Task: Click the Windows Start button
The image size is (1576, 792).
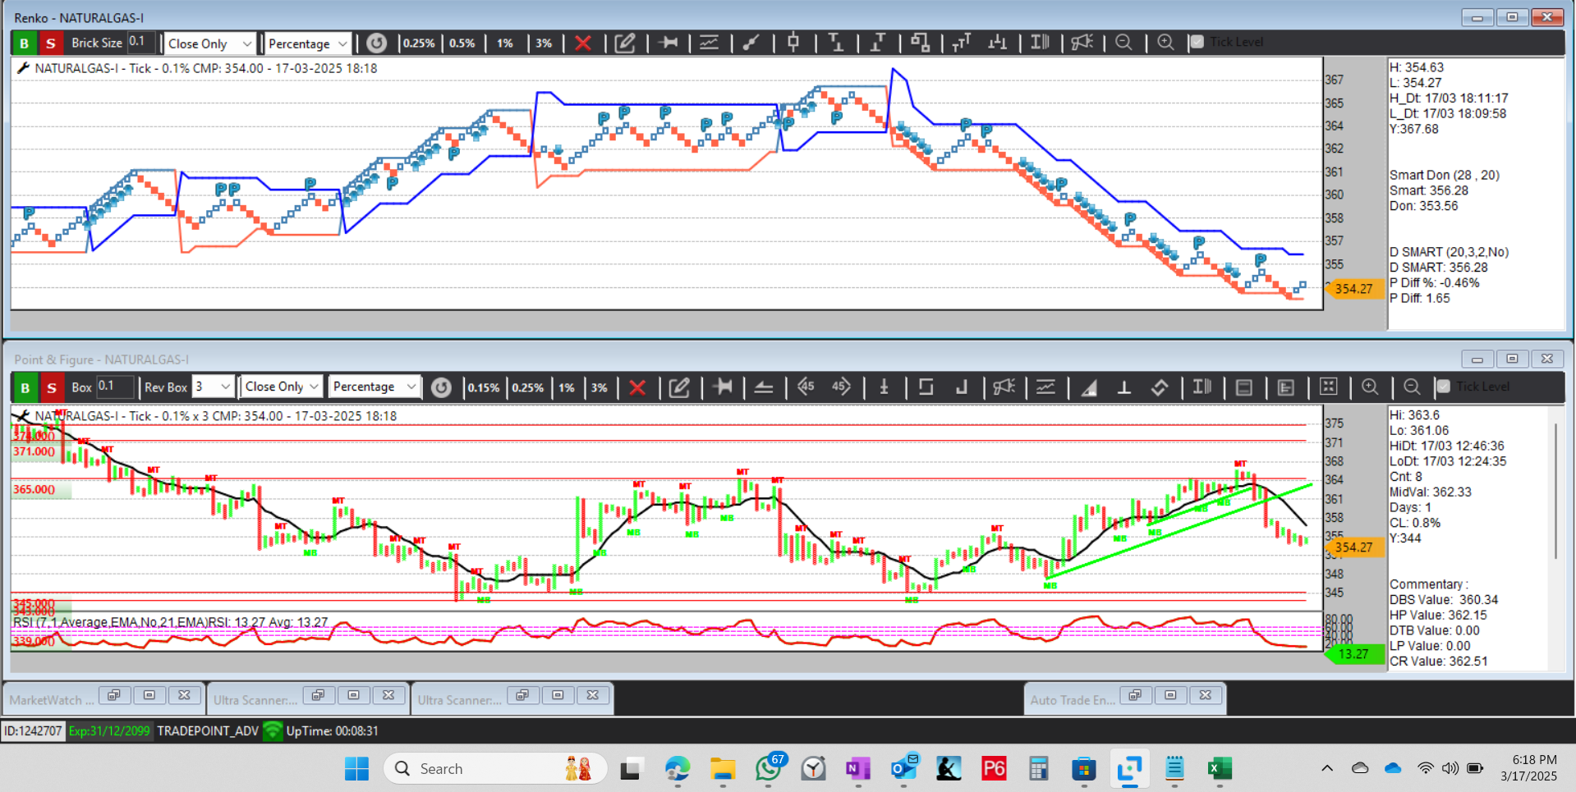Action: pyautogui.click(x=356, y=769)
